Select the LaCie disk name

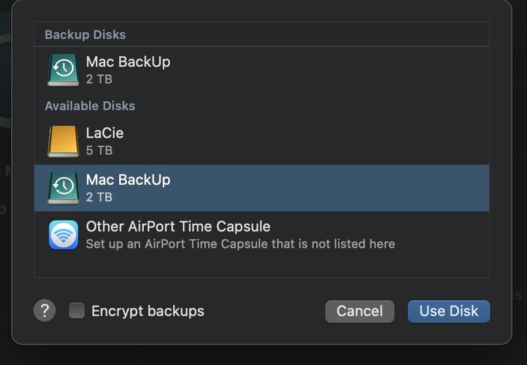tap(105, 133)
